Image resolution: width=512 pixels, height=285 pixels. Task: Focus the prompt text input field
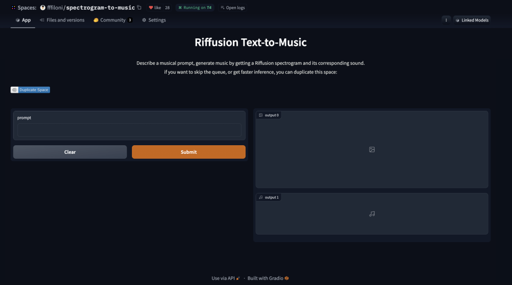tap(129, 130)
